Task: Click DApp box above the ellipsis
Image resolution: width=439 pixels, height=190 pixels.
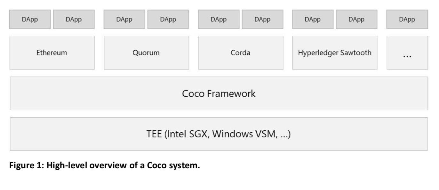Action: [407, 19]
